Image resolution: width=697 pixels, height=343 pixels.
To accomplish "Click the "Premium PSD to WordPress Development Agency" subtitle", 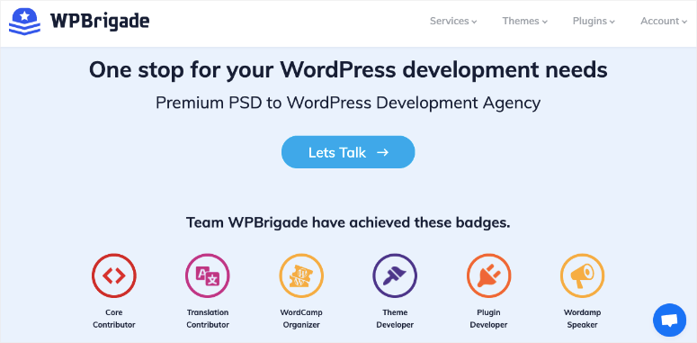I will coord(348,104).
